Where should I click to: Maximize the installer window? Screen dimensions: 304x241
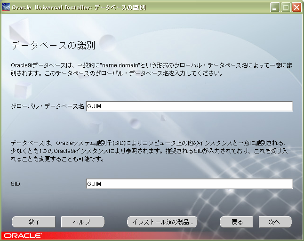[286, 8]
